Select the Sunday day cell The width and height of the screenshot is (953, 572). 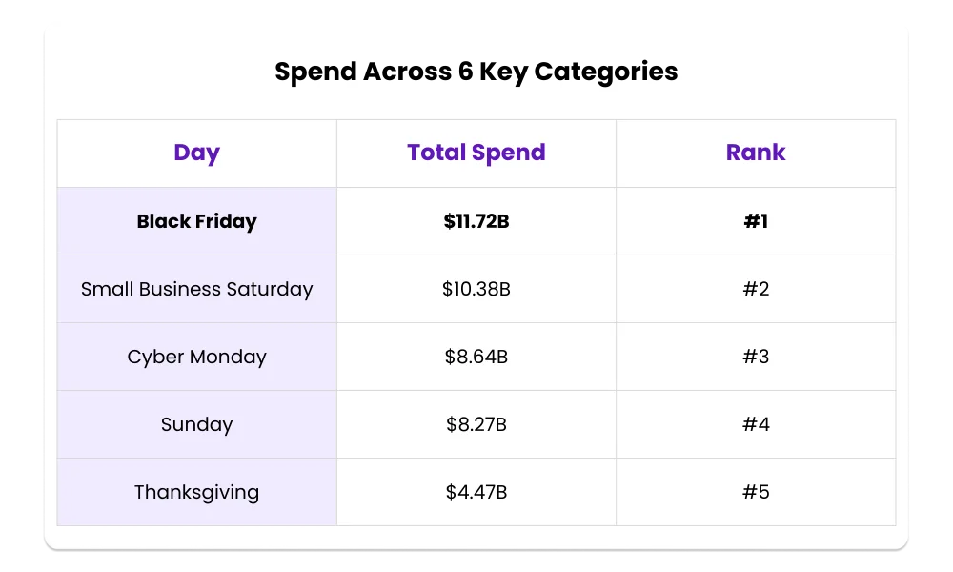[196, 424]
